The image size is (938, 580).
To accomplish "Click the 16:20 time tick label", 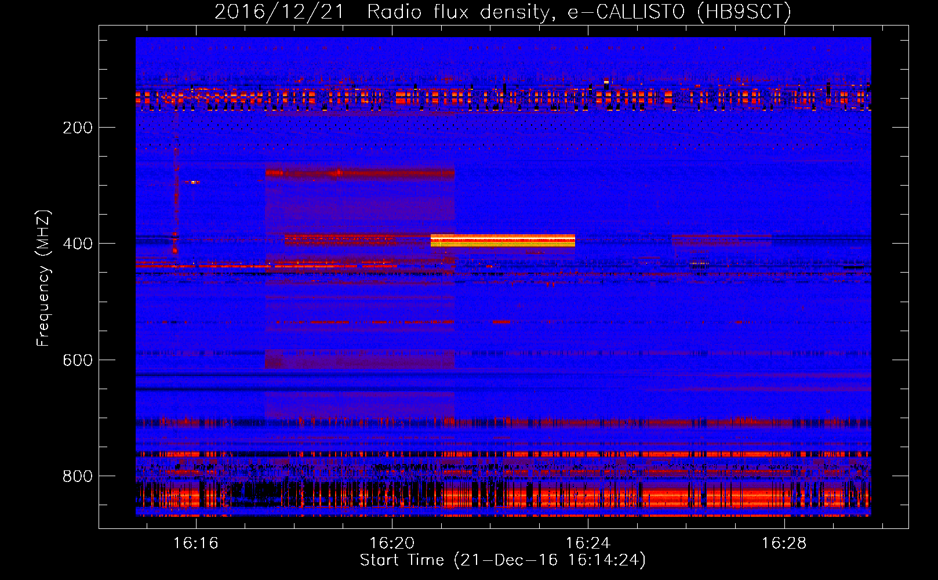I will (x=392, y=543).
